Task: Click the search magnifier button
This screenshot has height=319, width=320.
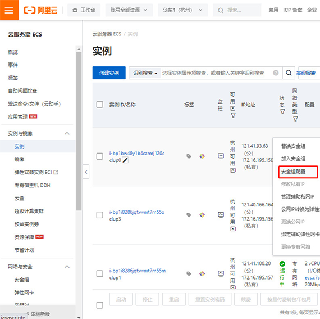Action: [289, 73]
